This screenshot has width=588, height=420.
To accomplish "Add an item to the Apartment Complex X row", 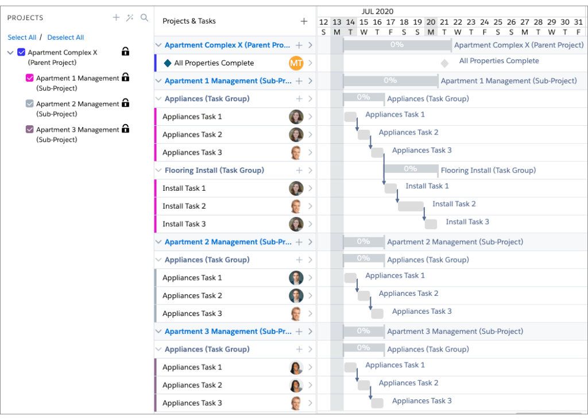I will 299,45.
